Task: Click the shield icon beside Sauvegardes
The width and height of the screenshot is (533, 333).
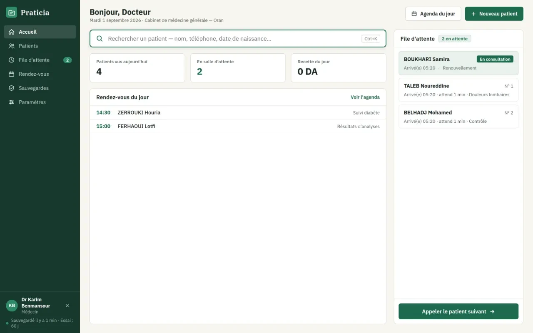Action: tap(12, 88)
